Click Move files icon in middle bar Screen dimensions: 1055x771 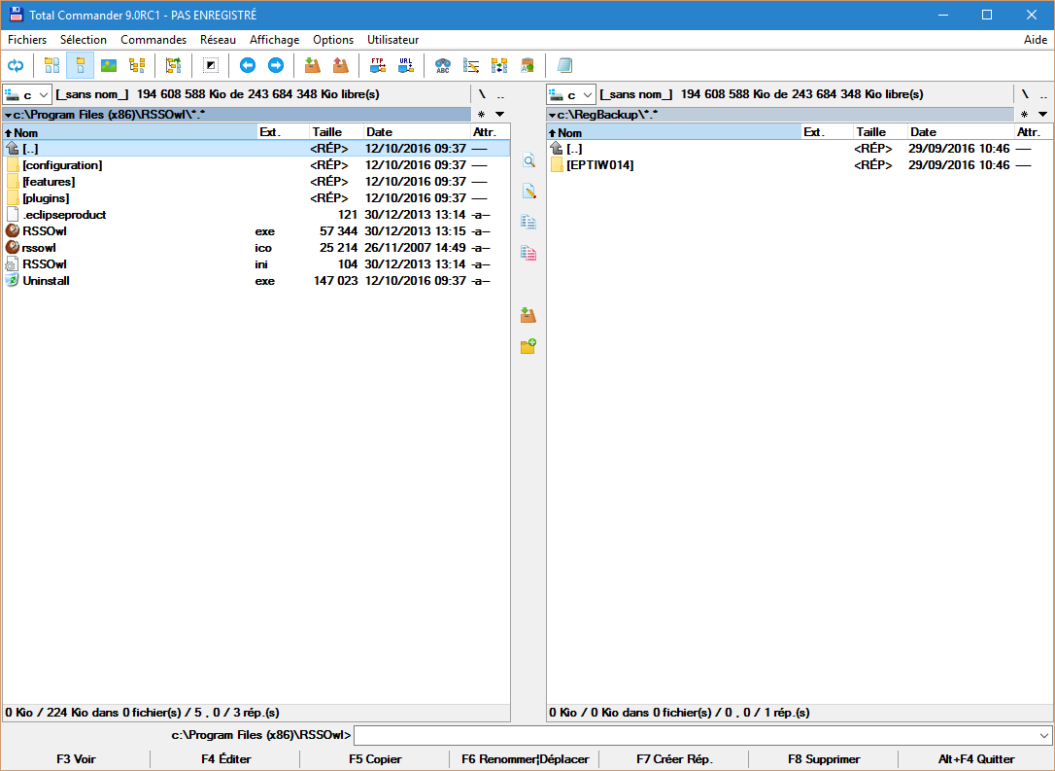(528, 253)
